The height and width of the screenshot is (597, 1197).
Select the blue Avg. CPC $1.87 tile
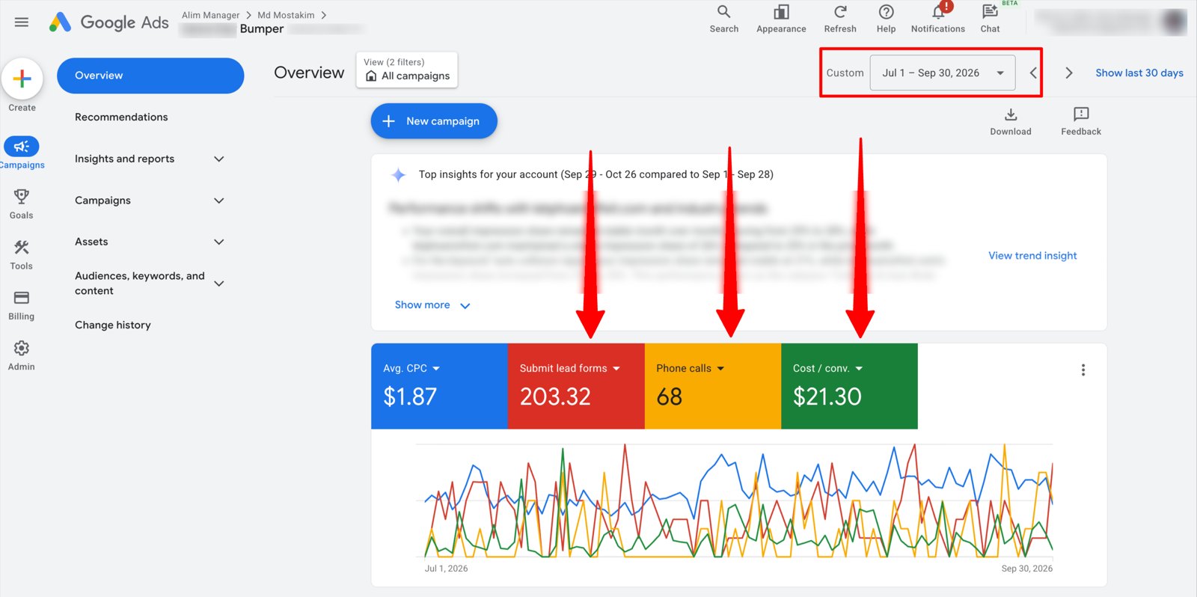click(x=439, y=386)
